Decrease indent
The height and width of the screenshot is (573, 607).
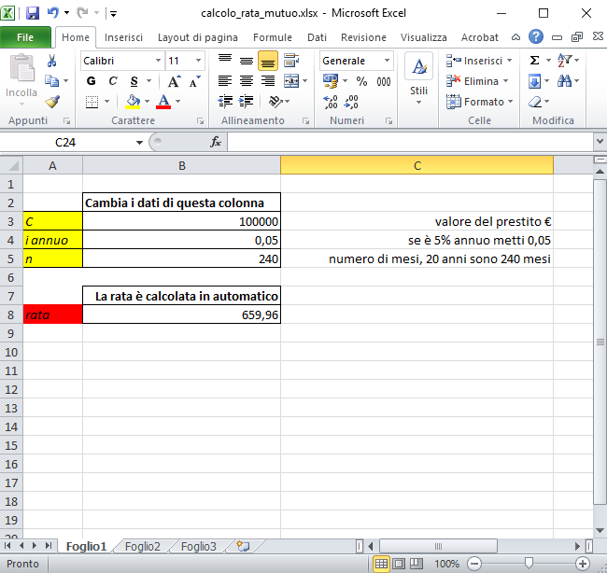(225, 102)
